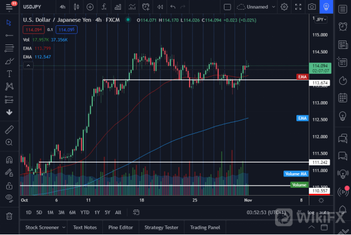
Task: Toggle hide all drawings eye icon
Action: pos(9,198)
